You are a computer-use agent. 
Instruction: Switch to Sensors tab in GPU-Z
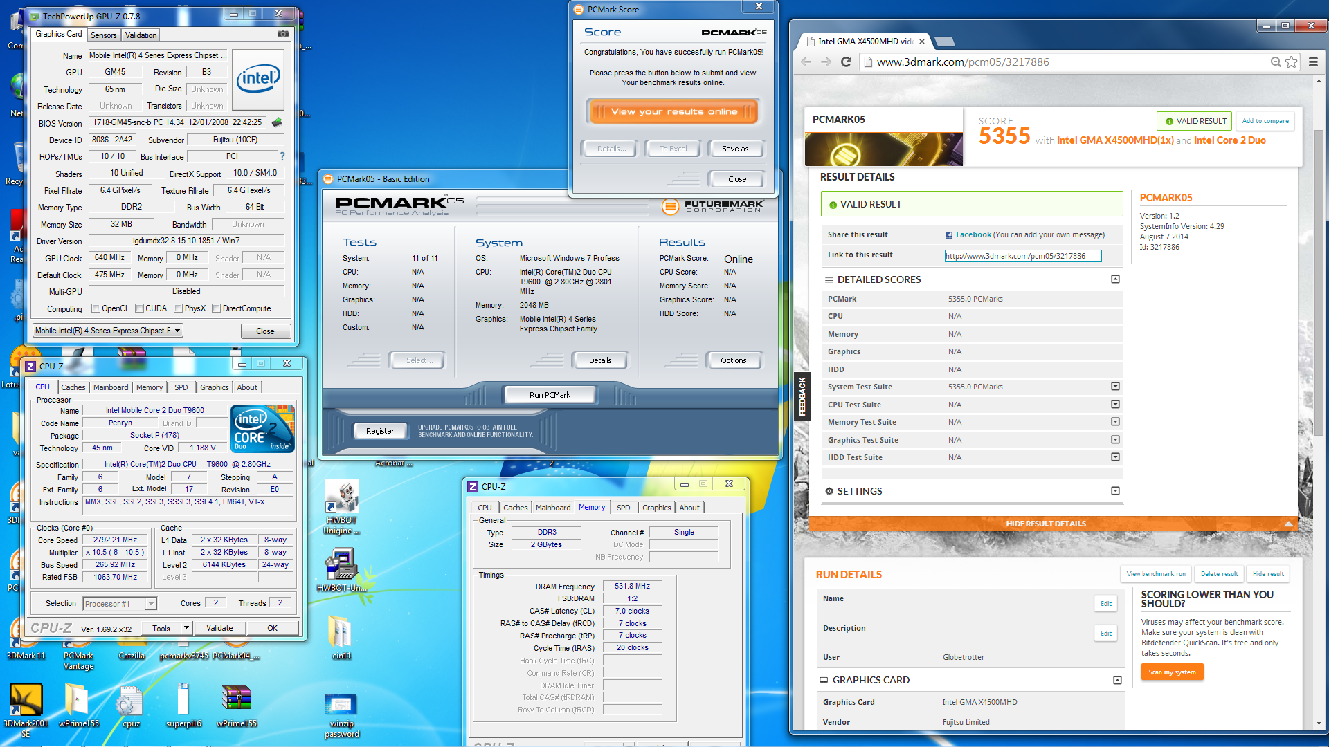(x=104, y=35)
